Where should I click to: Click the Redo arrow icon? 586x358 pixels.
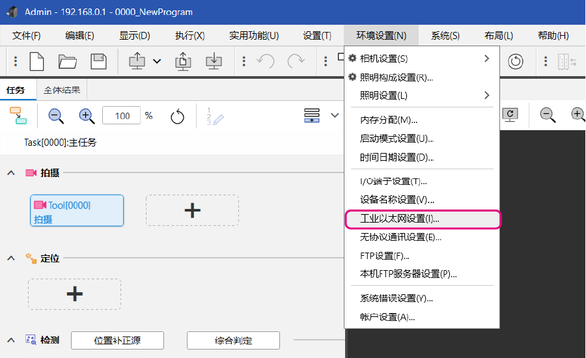296,61
